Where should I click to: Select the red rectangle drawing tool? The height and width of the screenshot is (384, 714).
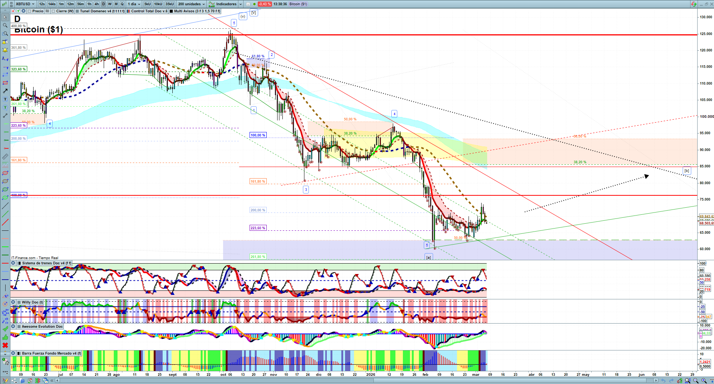coord(5,83)
